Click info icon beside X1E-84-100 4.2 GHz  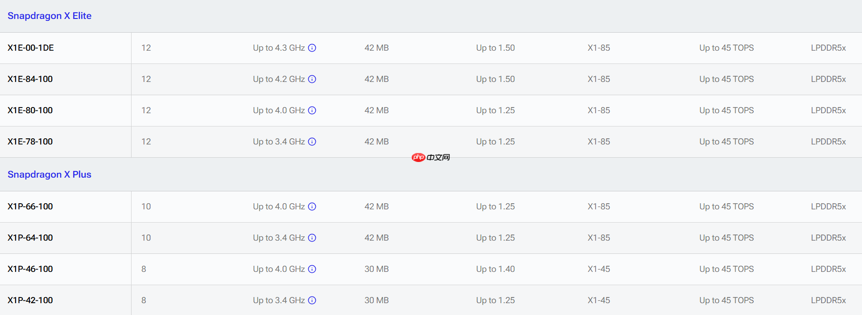pyautogui.click(x=312, y=79)
